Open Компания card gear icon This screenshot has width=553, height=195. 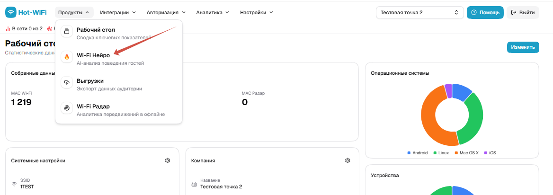(348, 160)
